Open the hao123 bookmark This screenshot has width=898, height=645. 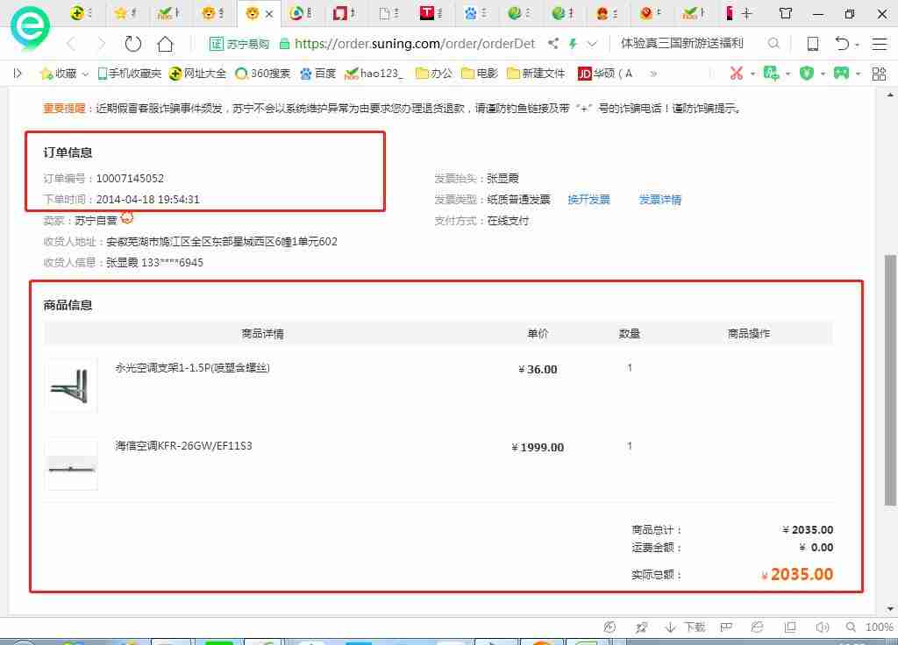[x=374, y=74]
